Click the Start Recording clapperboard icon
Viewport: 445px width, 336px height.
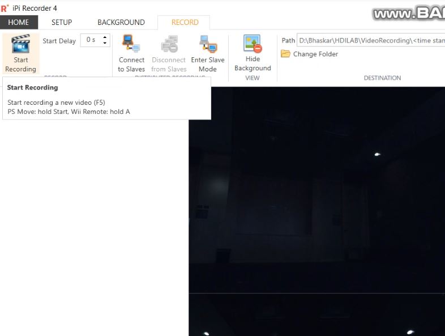[20, 44]
